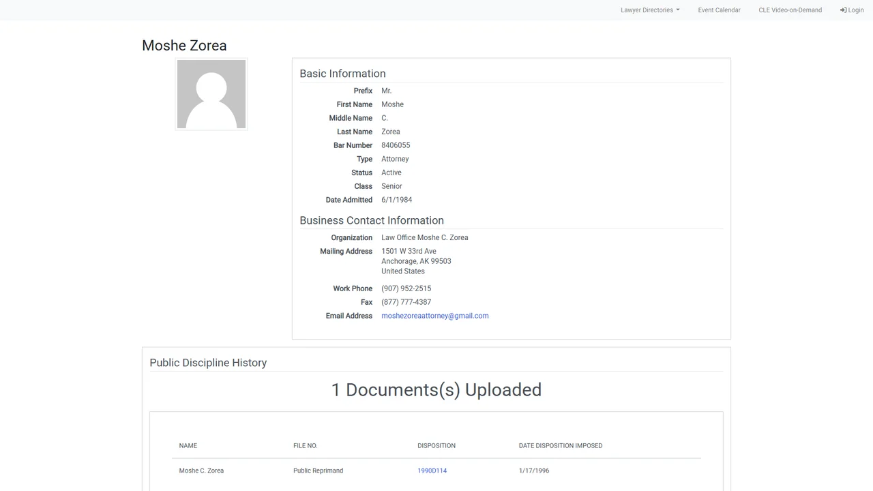This screenshot has width=873, height=491.
Task: Click the Moshe C. Zorea table cell
Action: (201, 471)
